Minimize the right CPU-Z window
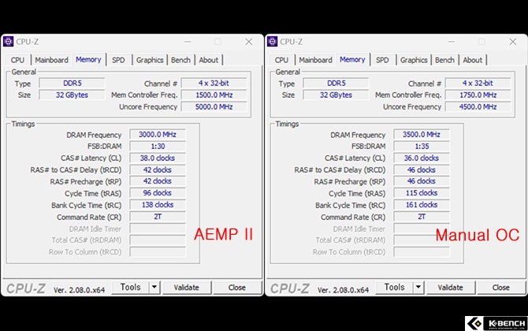The height and width of the screenshot is (331, 528). coord(452,42)
